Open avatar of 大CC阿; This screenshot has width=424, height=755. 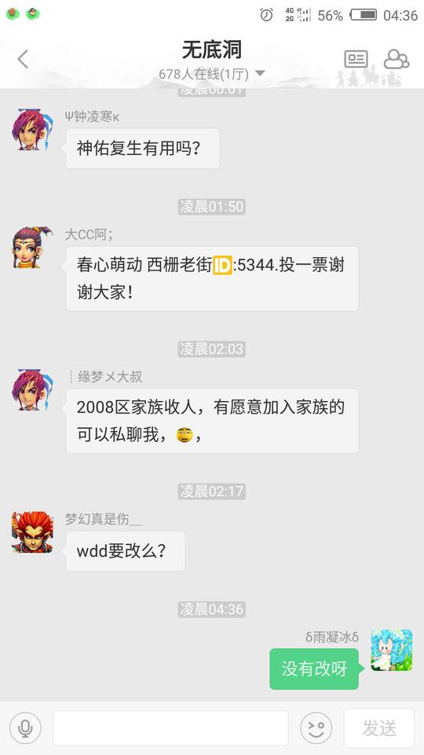pyautogui.click(x=32, y=248)
